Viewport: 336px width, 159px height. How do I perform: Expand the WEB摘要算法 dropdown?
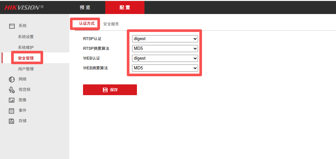(165, 68)
